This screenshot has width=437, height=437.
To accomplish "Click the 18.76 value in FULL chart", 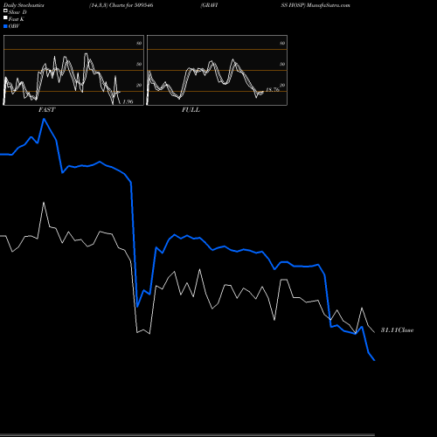I will pyautogui.click(x=273, y=90).
